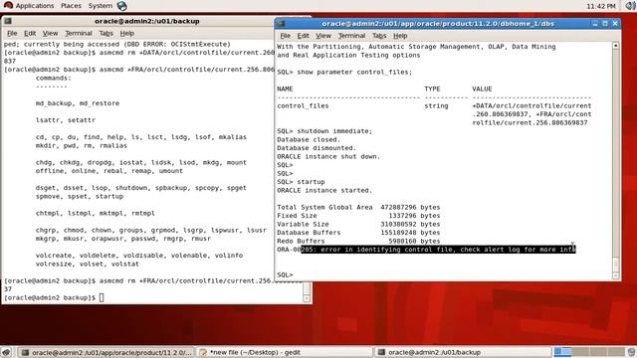Open Help menu in backup terminal window
The width and height of the screenshot is (637, 358).
coord(126,33)
